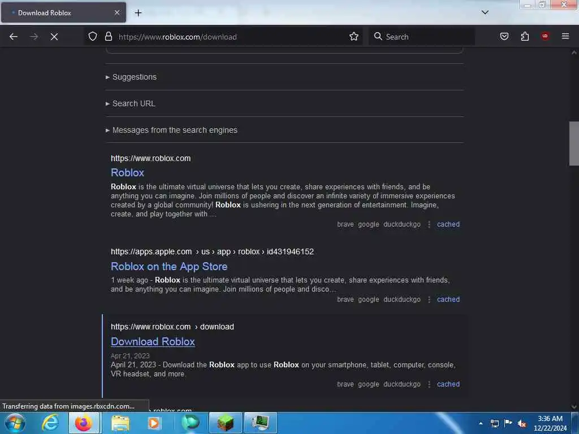Open the monitor app taskbar icon
Screen dimensions: 579x434
(x=261, y=423)
